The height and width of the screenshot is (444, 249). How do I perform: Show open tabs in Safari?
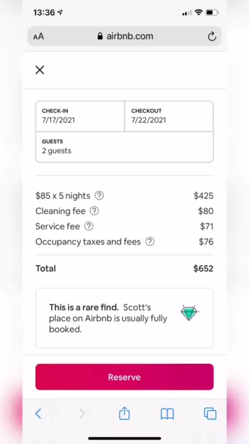[x=210, y=413]
